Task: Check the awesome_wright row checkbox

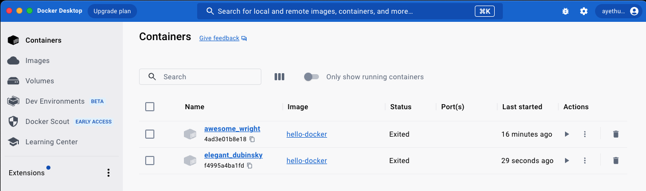Action: pyautogui.click(x=150, y=134)
